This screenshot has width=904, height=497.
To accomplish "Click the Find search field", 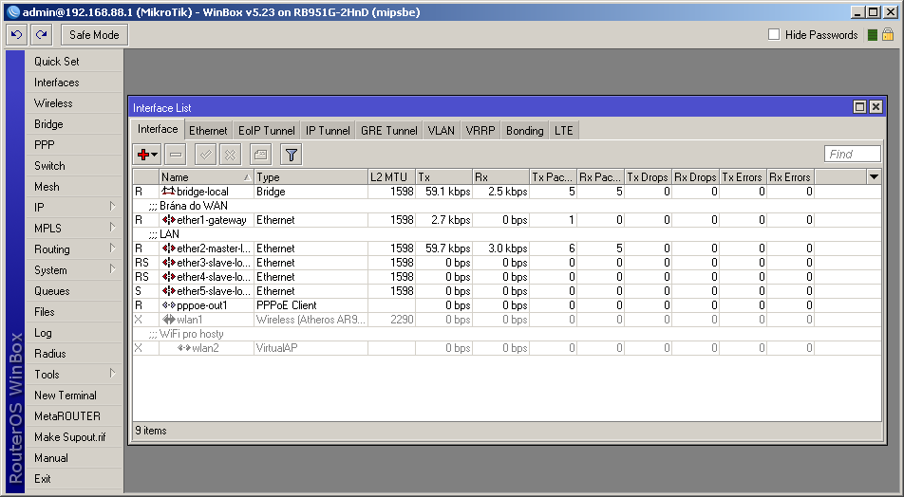I will (852, 154).
